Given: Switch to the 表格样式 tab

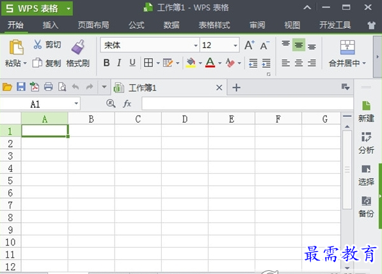Looking at the screenshot, I should (x=214, y=25).
